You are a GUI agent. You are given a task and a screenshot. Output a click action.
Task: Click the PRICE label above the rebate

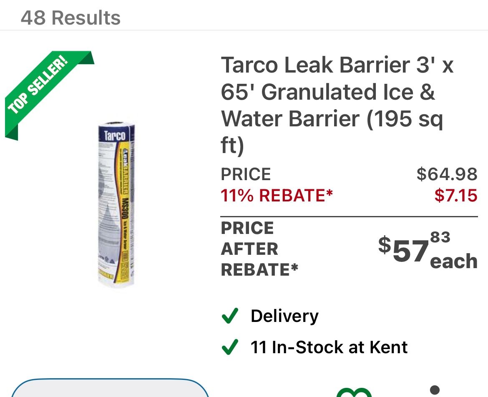(246, 174)
